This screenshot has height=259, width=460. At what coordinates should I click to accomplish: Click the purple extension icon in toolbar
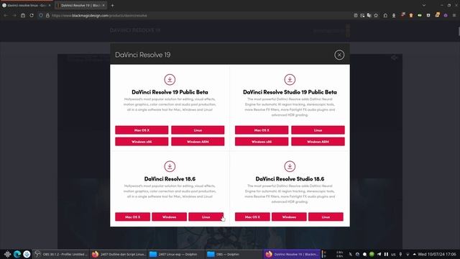point(446,15)
